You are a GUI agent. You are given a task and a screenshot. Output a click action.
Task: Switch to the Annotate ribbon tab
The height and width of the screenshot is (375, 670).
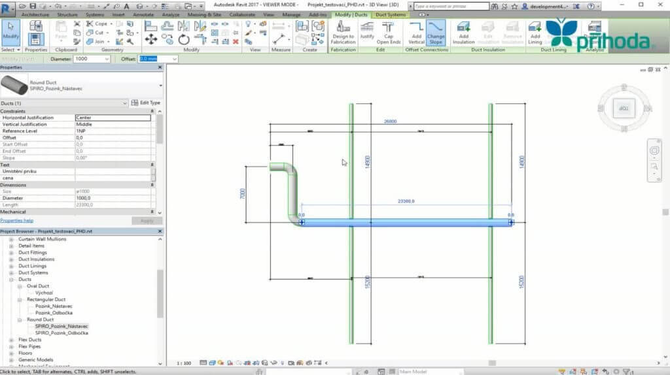click(x=143, y=14)
